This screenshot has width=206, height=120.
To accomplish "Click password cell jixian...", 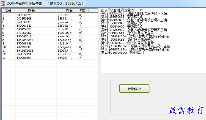I will (x=65, y=22).
